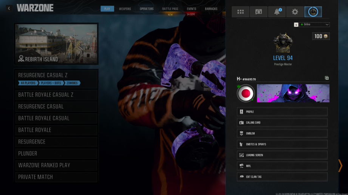Click the Edit Clan Tag button
The image size is (348, 195).
coord(282,177)
